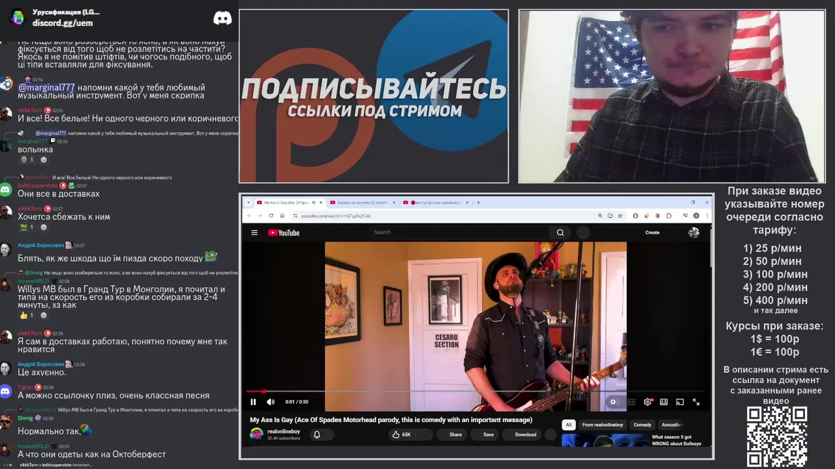Screen dimensions: 835x469
Task: Open YouTube hamburger guide menu
Action: coord(254,233)
